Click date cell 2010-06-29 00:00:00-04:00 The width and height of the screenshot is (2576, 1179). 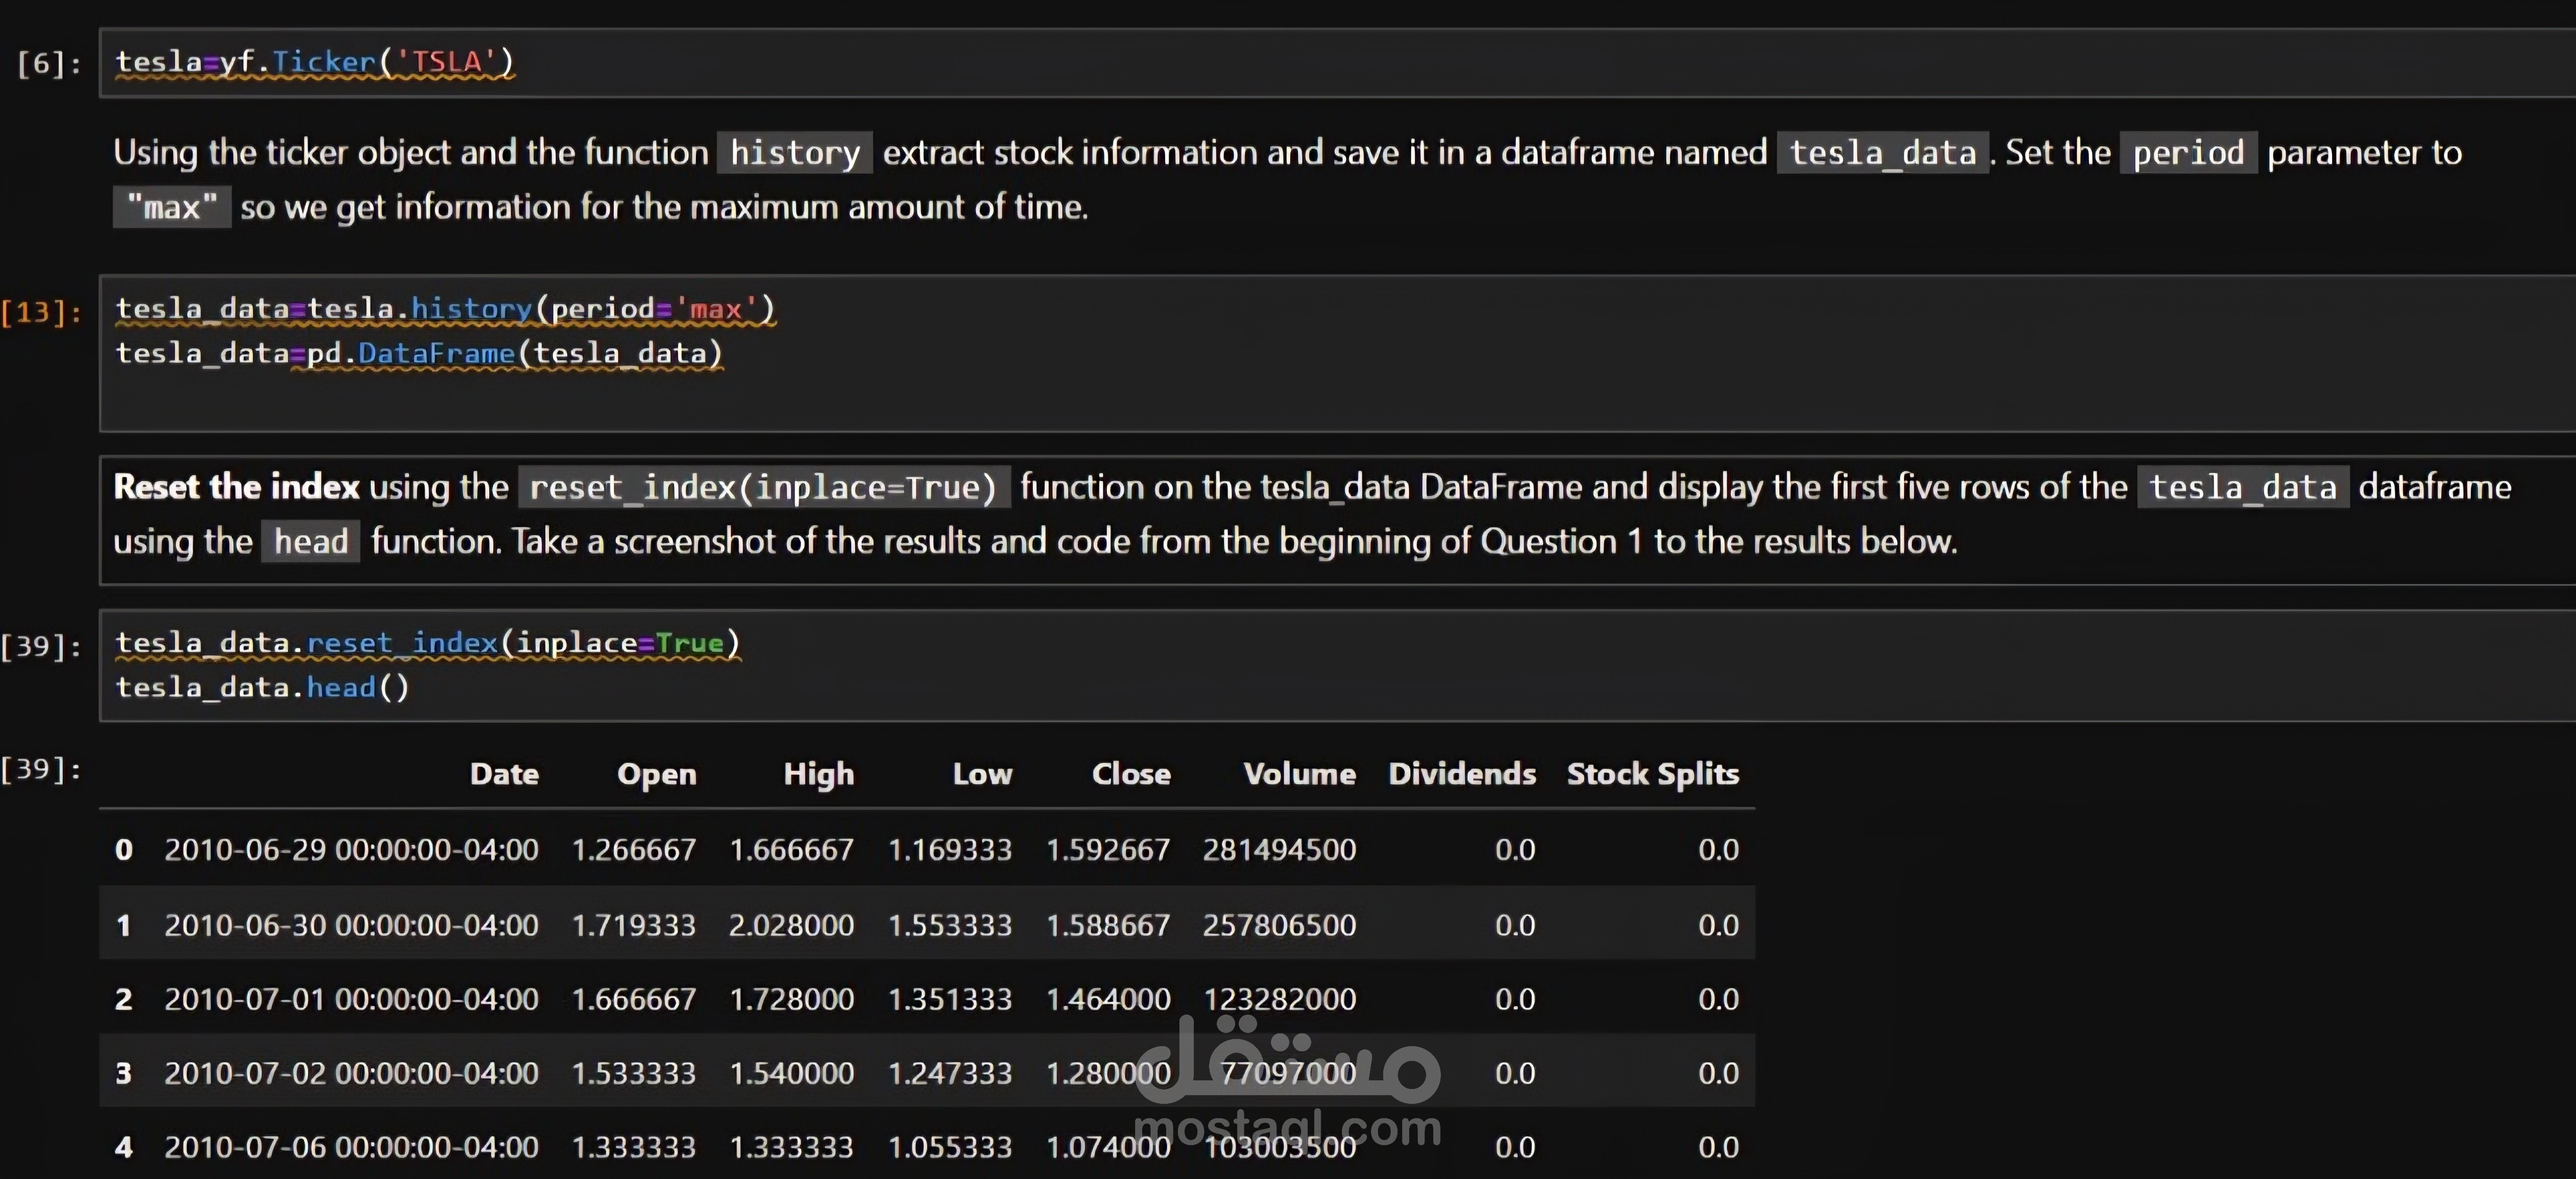coord(351,850)
